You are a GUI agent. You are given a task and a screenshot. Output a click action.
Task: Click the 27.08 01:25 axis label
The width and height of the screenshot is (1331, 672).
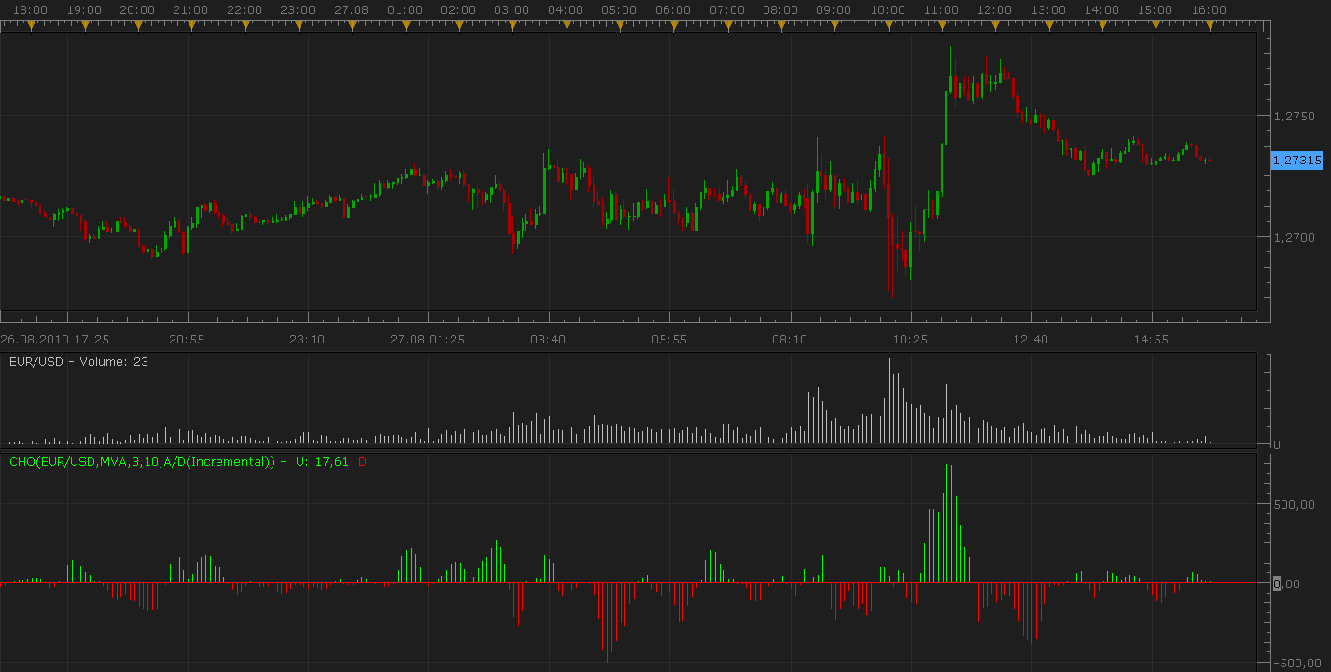pyautogui.click(x=427, y=340)
